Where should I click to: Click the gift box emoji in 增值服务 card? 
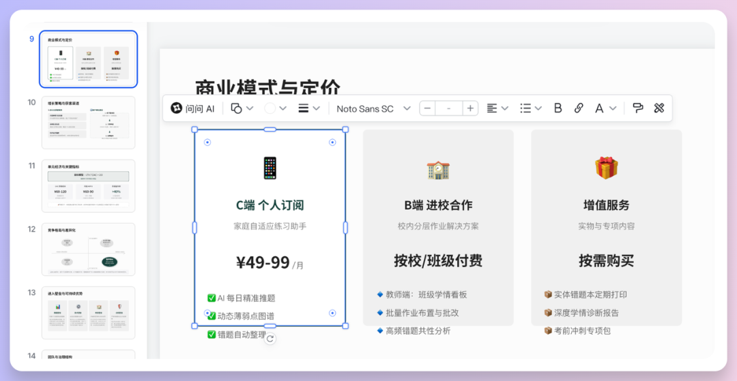pyautogui.click(x=607, y=168)
